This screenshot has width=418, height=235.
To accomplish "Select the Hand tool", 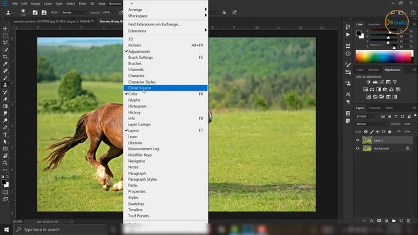I will [5, 156].
